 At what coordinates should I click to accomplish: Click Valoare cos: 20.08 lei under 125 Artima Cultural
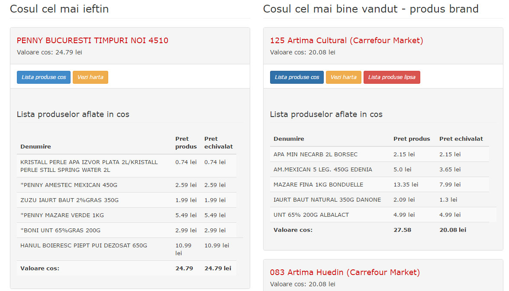pyautogui.click(x=303, y=52)
